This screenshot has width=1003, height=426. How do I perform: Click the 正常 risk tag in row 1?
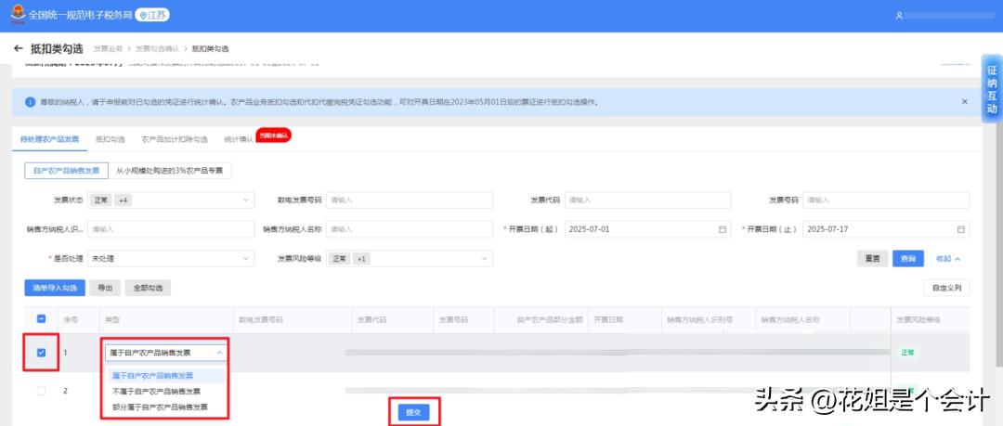tap(907, 353)
